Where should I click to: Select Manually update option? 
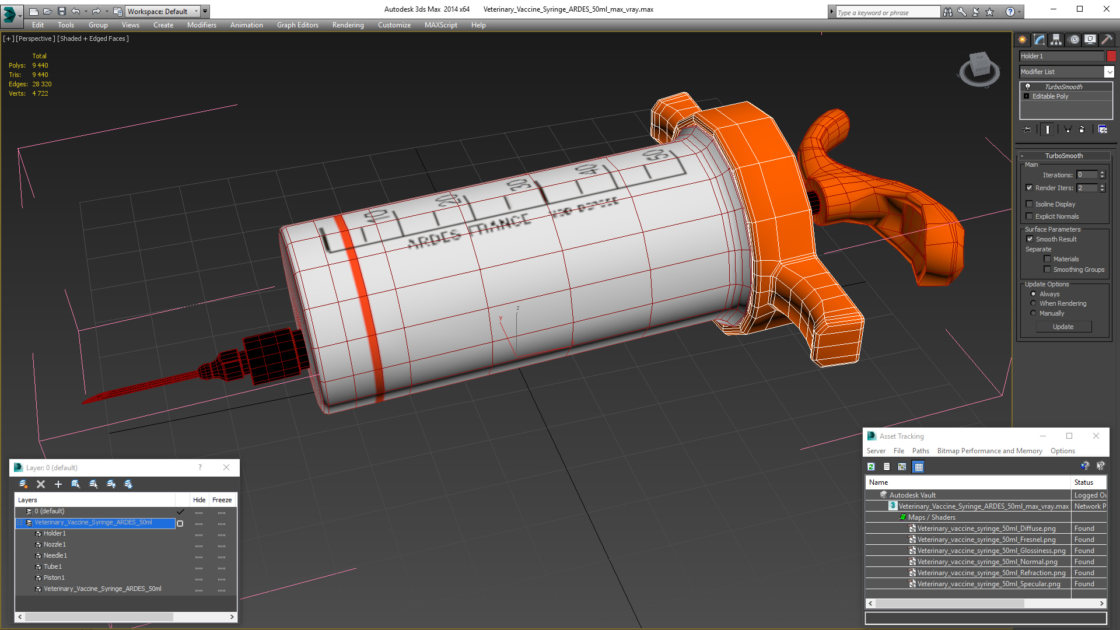tap(1034, 313)
